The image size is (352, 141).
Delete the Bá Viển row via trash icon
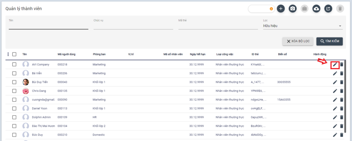(342, 73)
